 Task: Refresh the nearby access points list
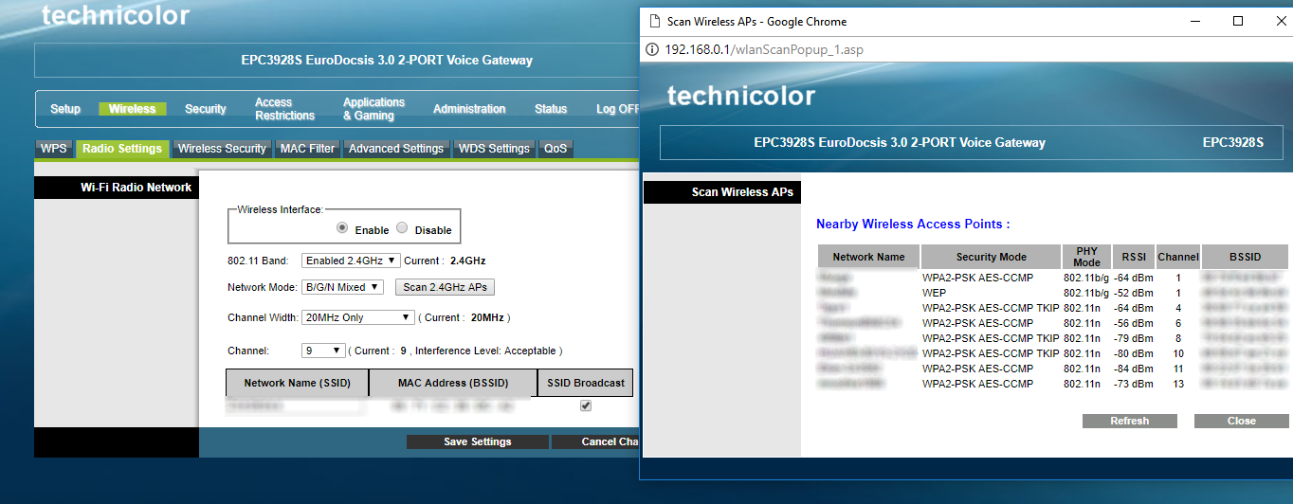(1129, 421)
